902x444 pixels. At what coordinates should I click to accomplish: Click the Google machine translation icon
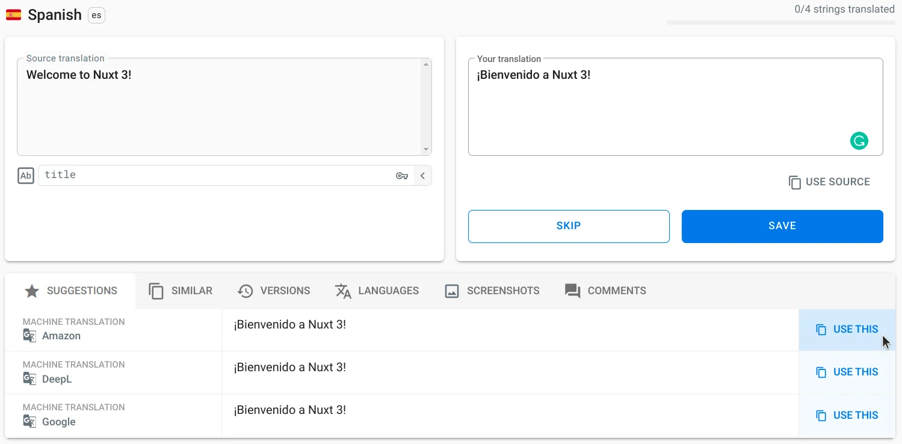pyautogui.click(x=29, y=422)
